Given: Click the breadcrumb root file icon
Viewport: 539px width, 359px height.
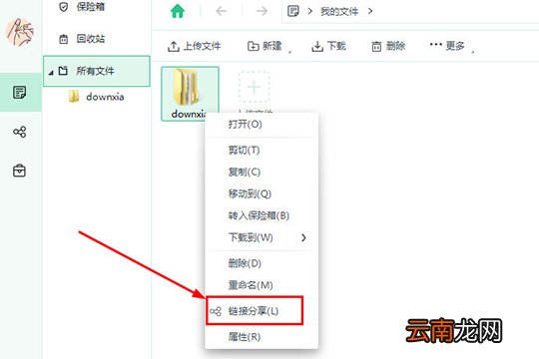Looking at the screenshot, I should click(x=292, y=11).
